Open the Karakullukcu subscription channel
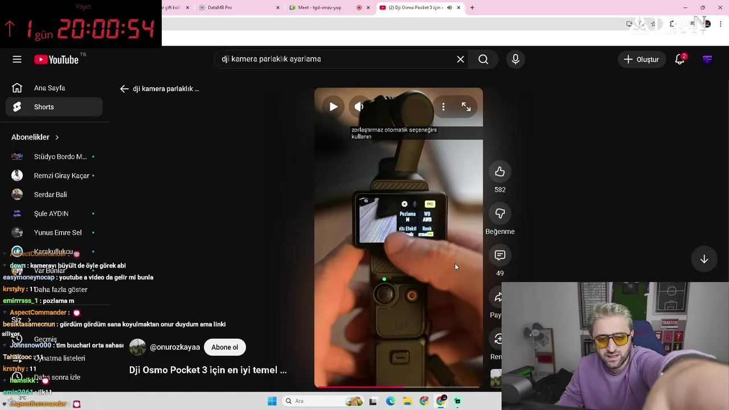Screen dimensions: 729x410 coord(54,252)
